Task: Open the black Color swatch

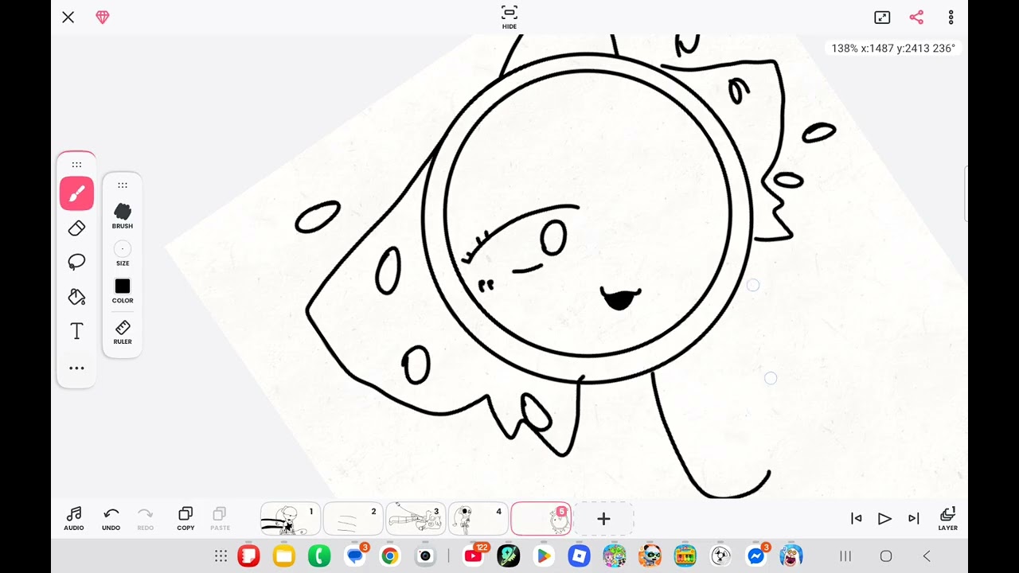Action: pyautogui.click(x=123, y=290)
